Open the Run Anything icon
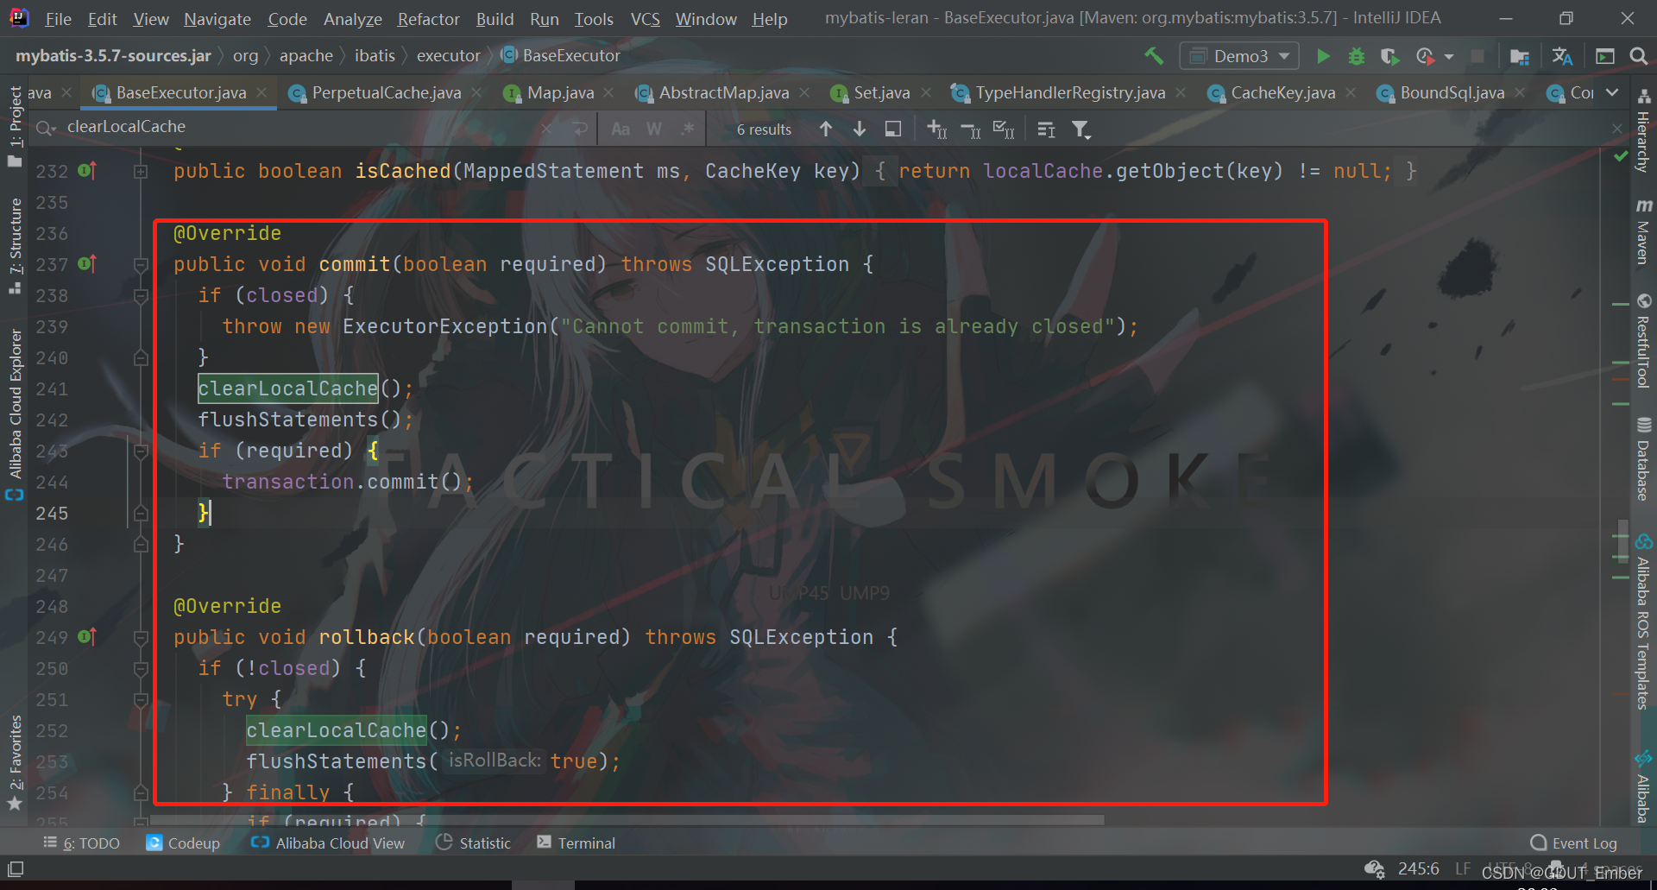Image resolution: width=1657 pixels, height=890 pixels. [1605, 56]
